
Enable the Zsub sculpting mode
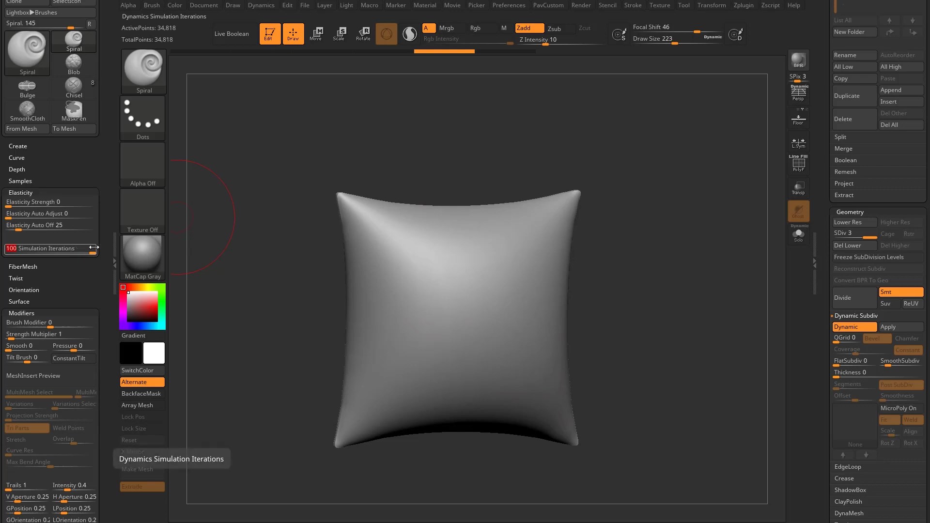[x=559, y=29]
